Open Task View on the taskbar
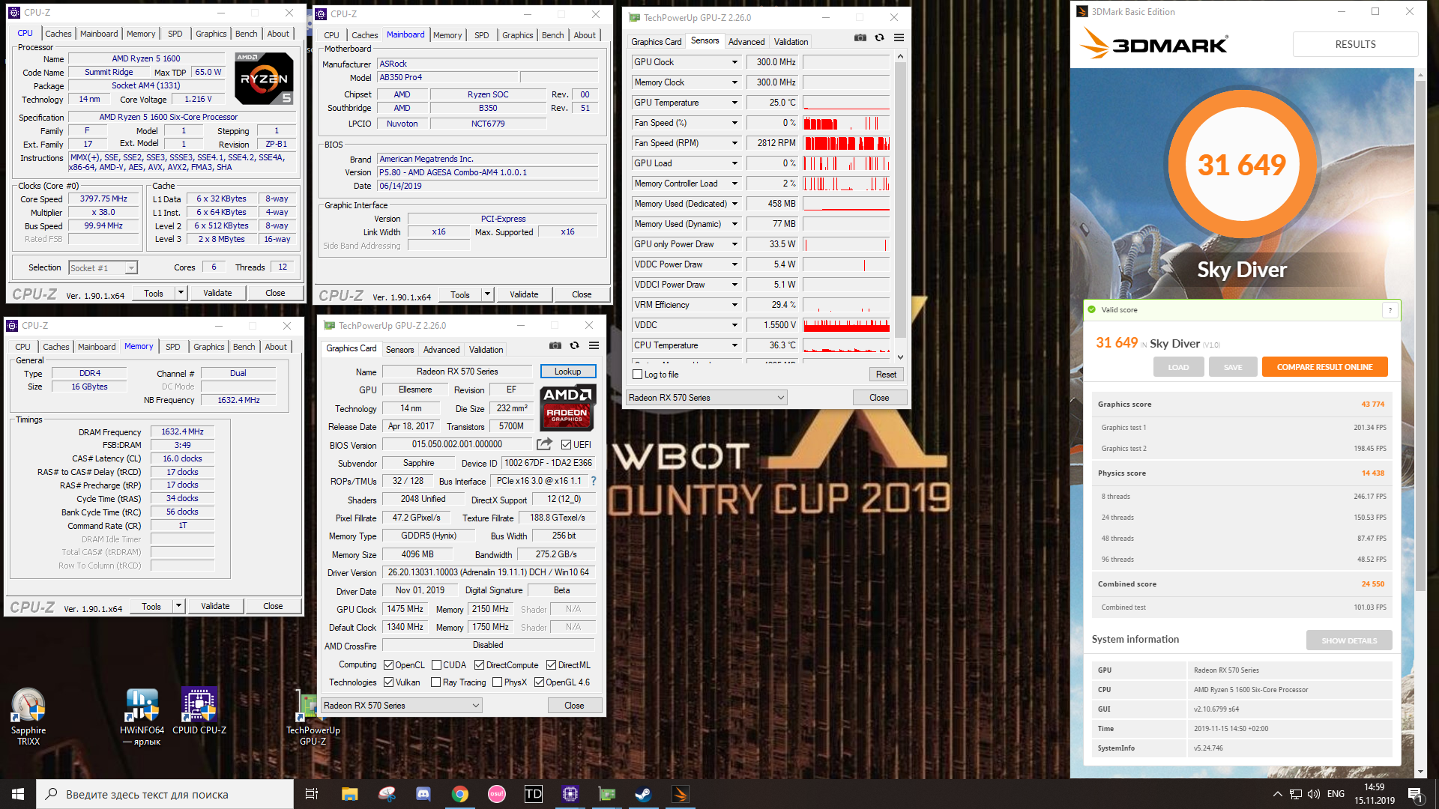The image size is (1439, 809). [x=312, y=794]
